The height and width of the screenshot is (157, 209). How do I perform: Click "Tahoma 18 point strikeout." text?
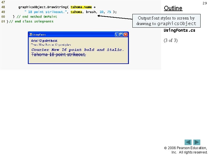(59, 54)
